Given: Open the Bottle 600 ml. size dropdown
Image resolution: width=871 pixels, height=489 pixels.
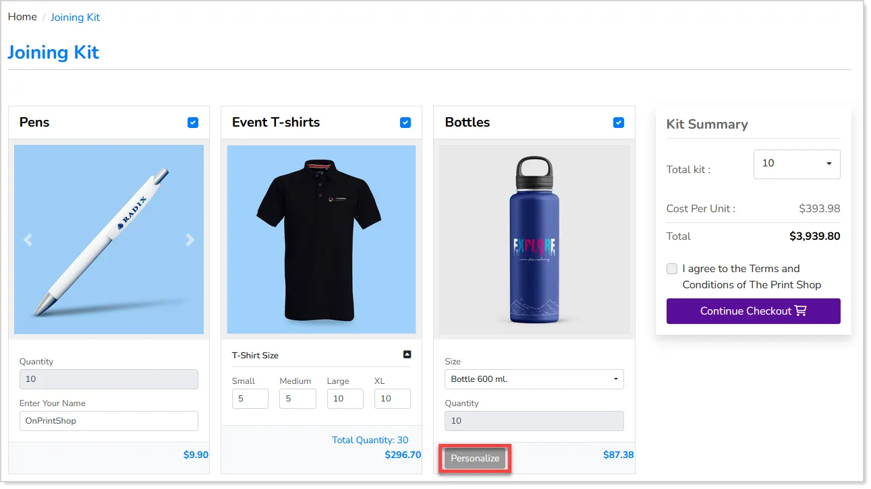Looking at the screenshot, I should click(534, 379).
